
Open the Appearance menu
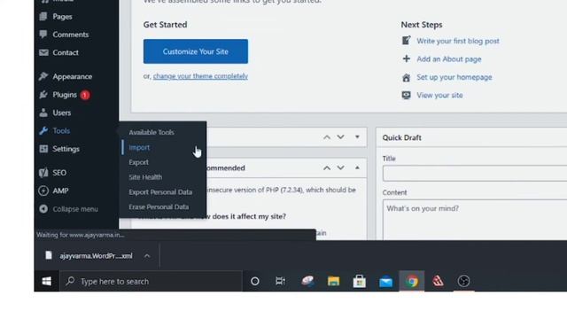tap(73, 77)
